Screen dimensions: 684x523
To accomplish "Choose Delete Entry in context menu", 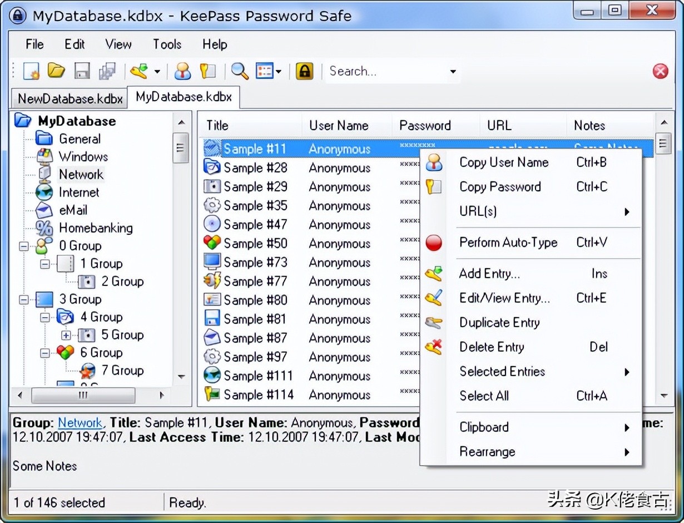I will pyautogui.click(x=531, y=347).
